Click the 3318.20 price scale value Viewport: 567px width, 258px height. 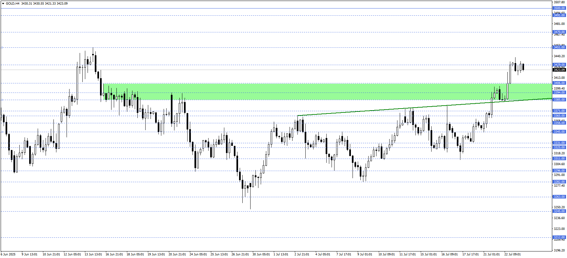(559, 153)
